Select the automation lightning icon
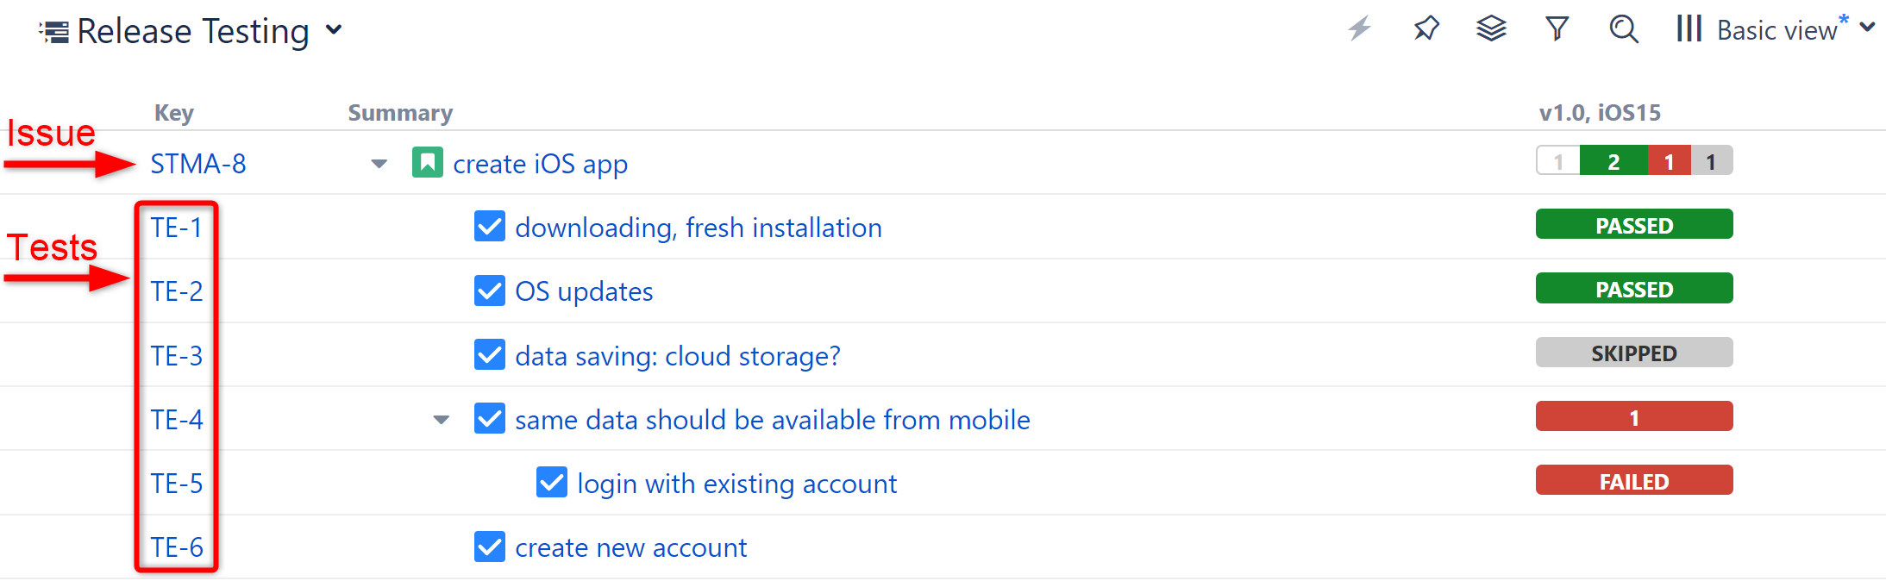The height and width of the screenshot is (581, 1886). point(1359,28)
